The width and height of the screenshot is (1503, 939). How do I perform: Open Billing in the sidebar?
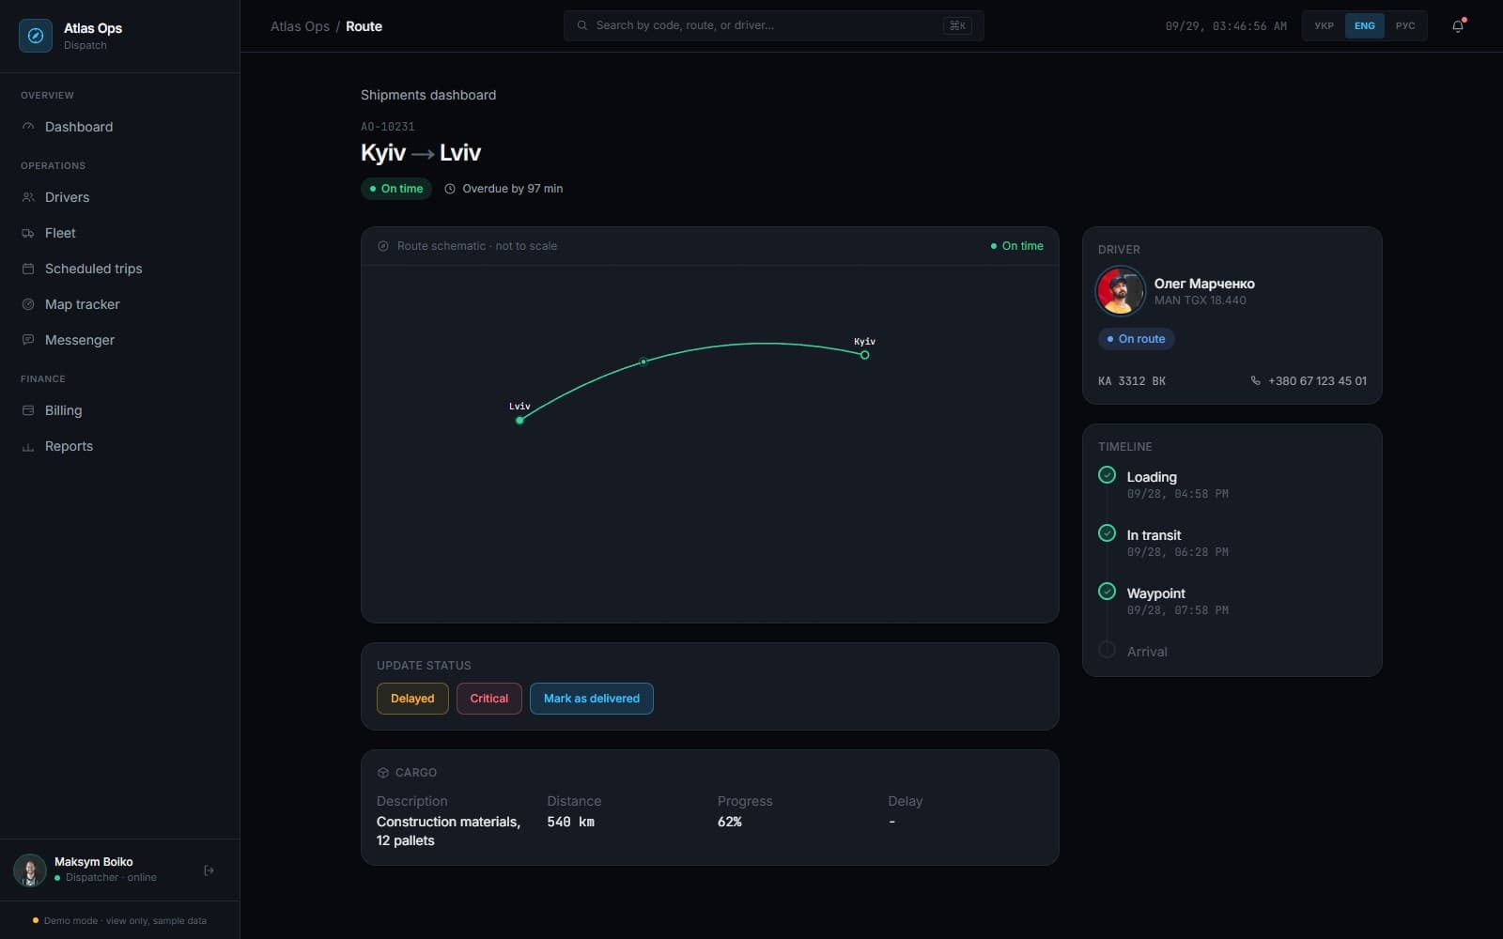click(x=120, y=410)
